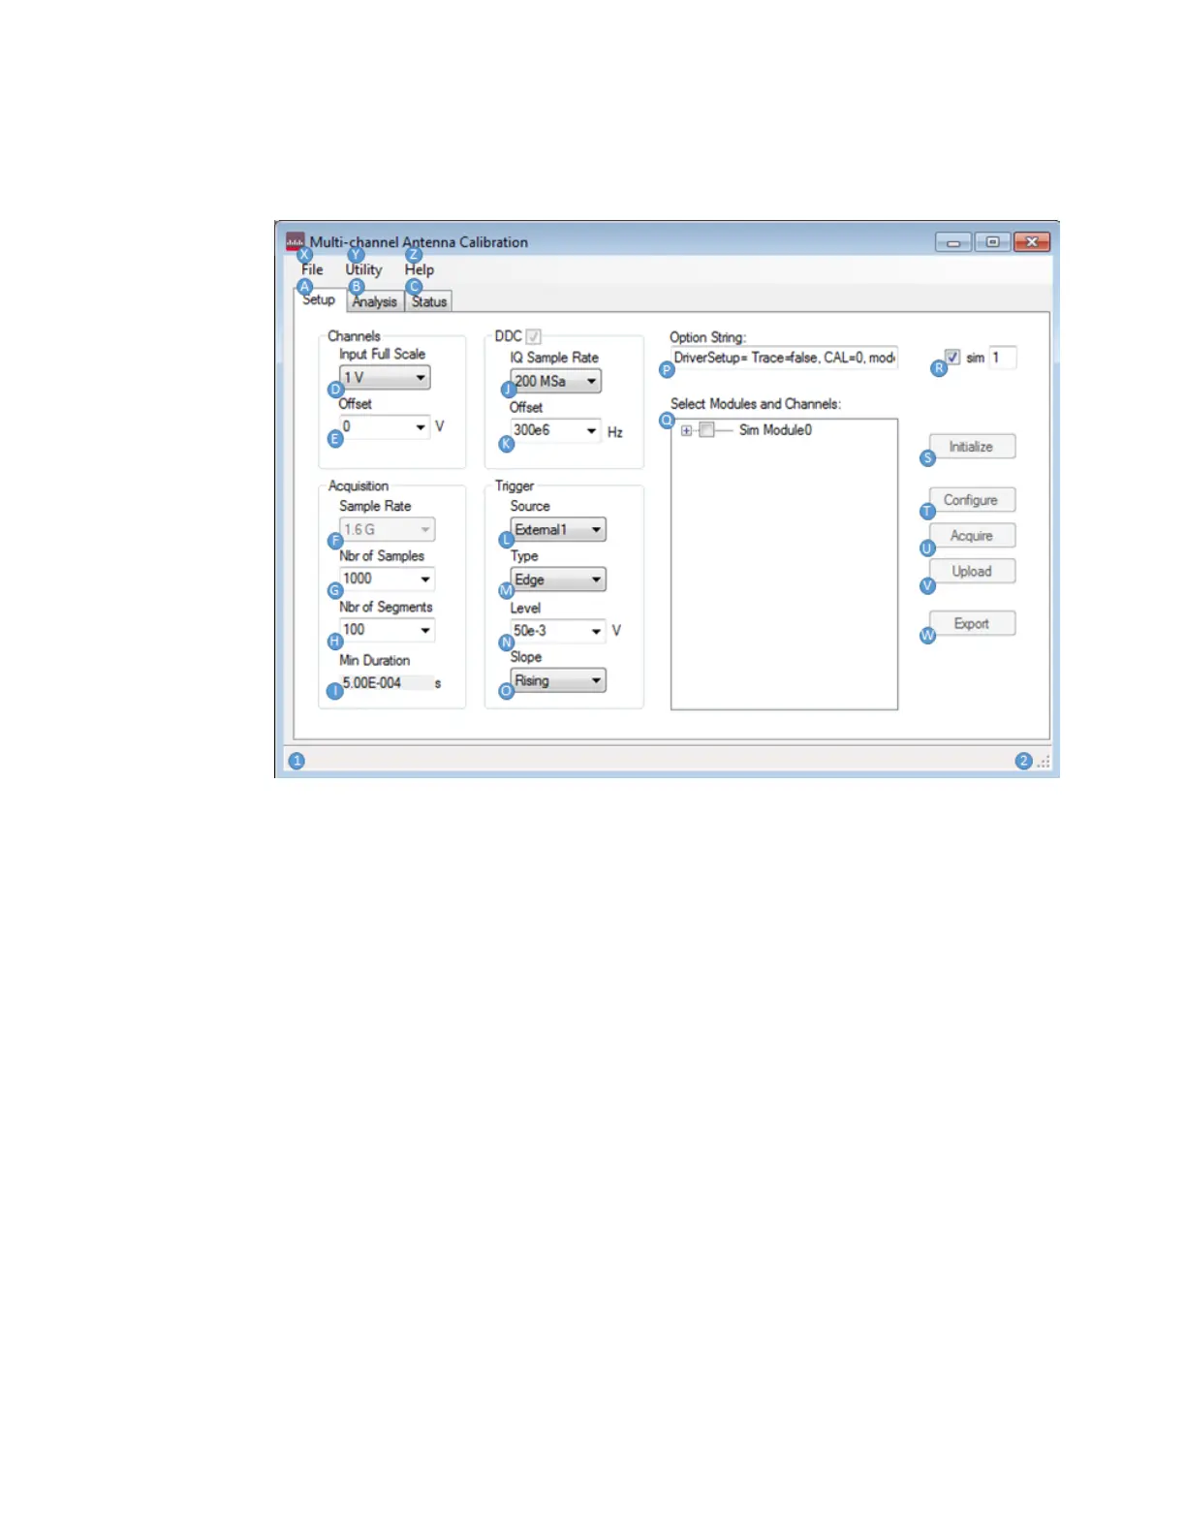Screen dimensions: 1186x1535
Task: Open the Input Full Scale dropdown
Action: (x=385, y=377)
